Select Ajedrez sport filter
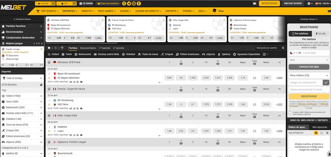 (x=224, y=54)
